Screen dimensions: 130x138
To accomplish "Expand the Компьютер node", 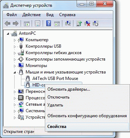I will point(15,40).
